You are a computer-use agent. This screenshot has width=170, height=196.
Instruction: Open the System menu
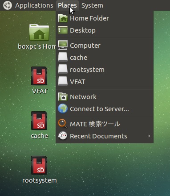pyautogui.click(x=92, y=5)
